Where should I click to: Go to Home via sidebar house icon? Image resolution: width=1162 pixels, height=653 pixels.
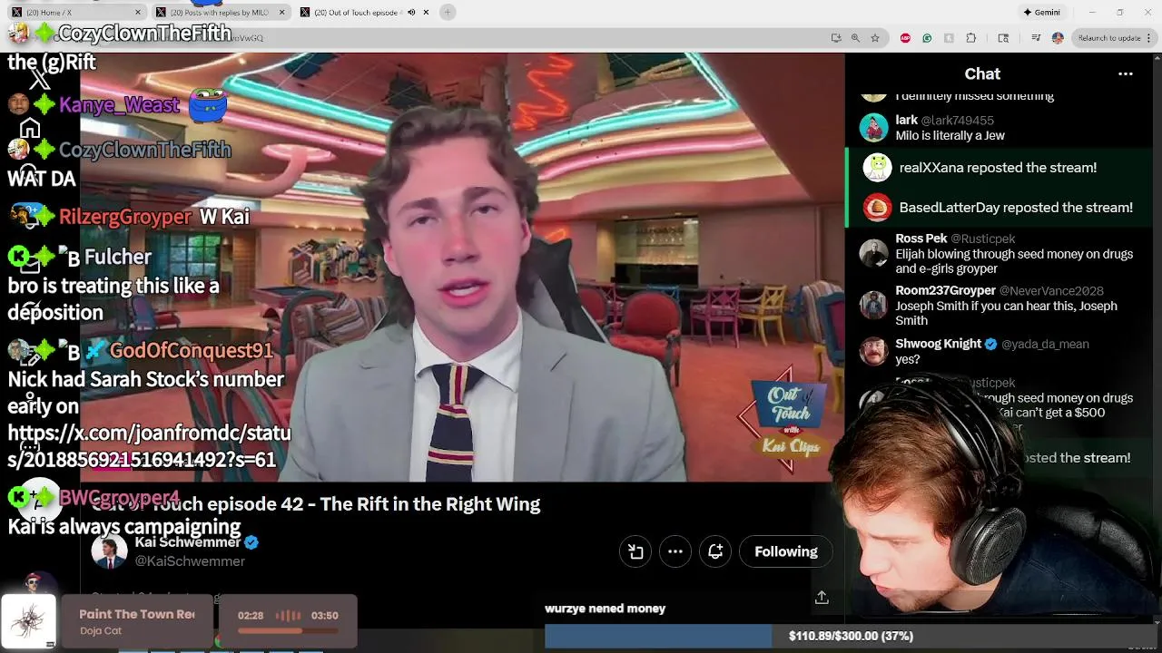[x=30, y=129]
